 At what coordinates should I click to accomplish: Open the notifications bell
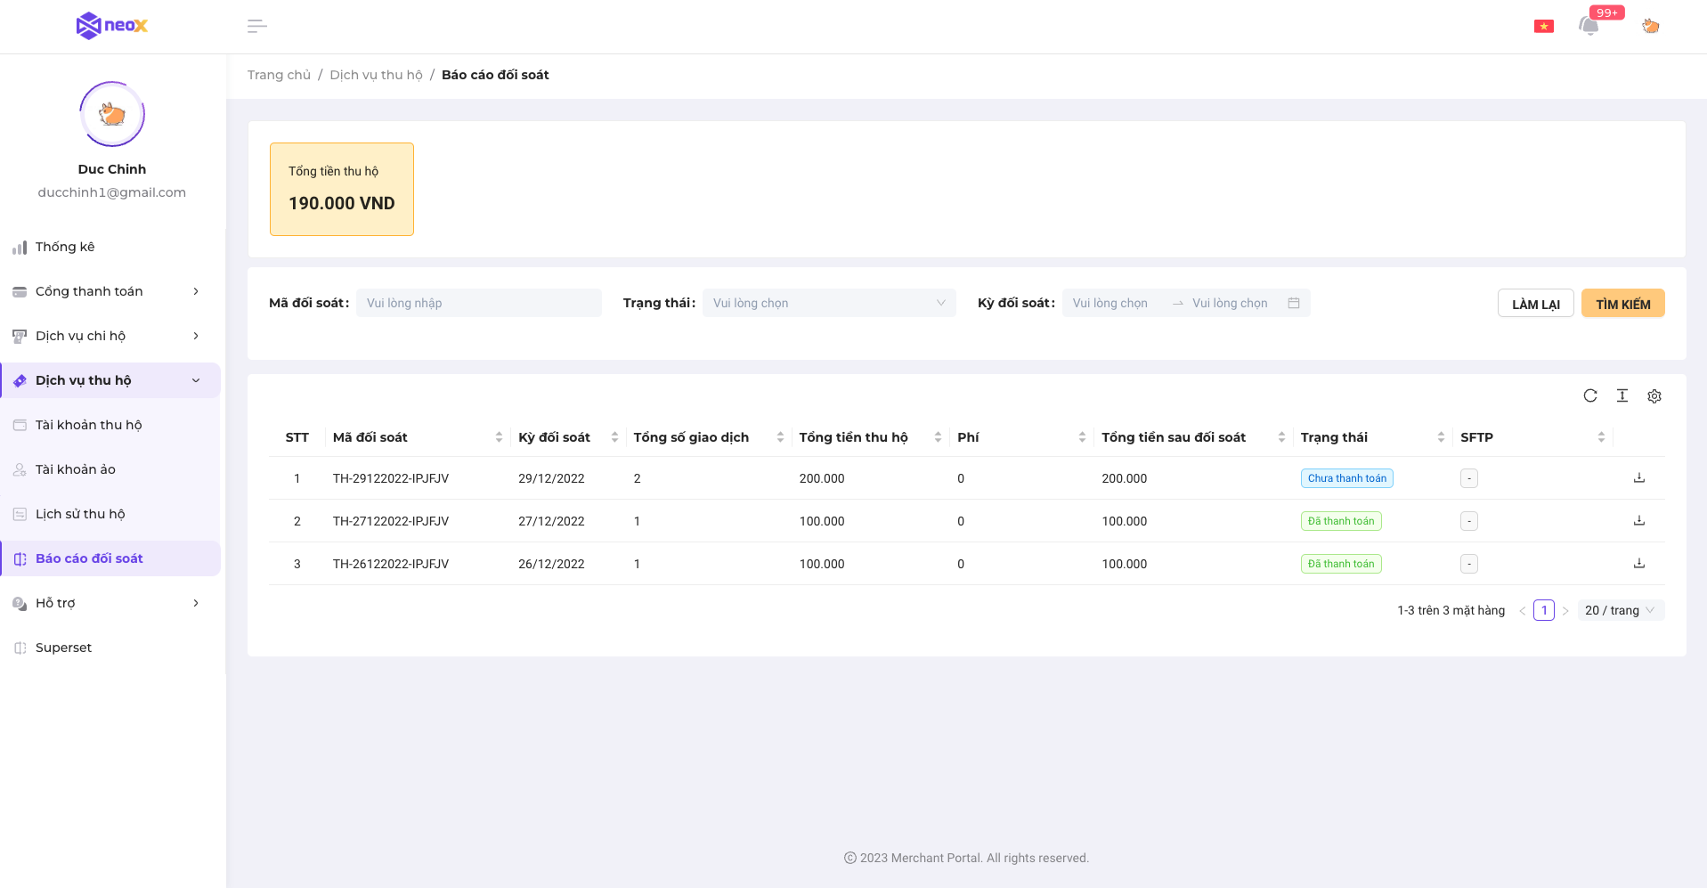(1589, 26)
